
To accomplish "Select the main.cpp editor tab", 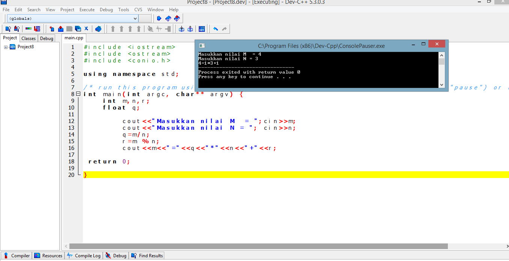I will (x=74, y=38).
